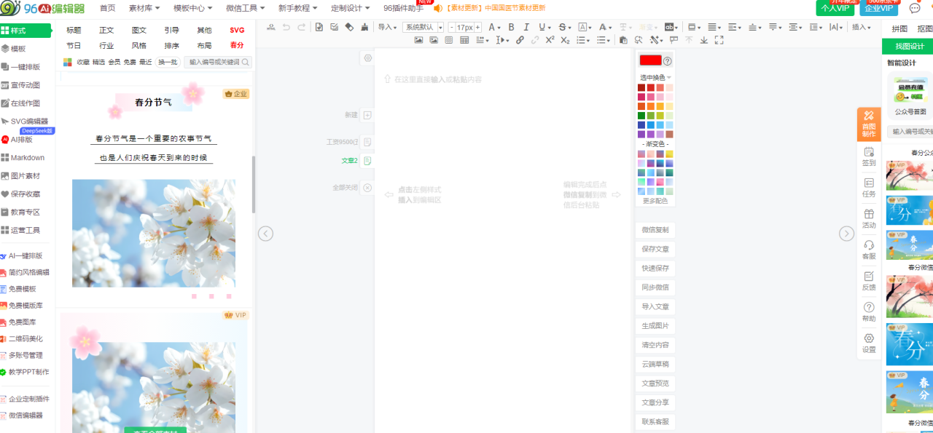Screen dimensions: 933x433
Task: Open the 系统默认 font dropdown
Action: [x=423, y=27]
